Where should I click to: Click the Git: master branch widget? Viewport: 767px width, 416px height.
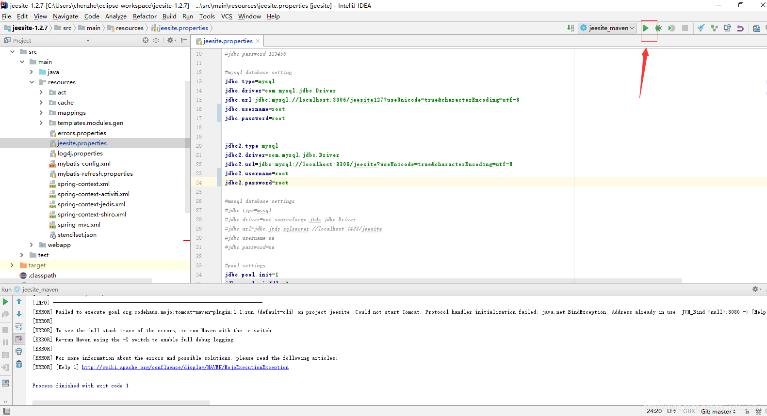[718, 411]
